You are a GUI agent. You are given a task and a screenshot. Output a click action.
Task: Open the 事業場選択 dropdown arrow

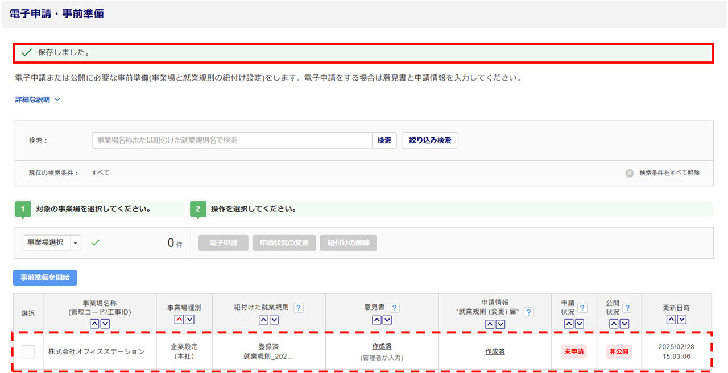click(76, 243)
